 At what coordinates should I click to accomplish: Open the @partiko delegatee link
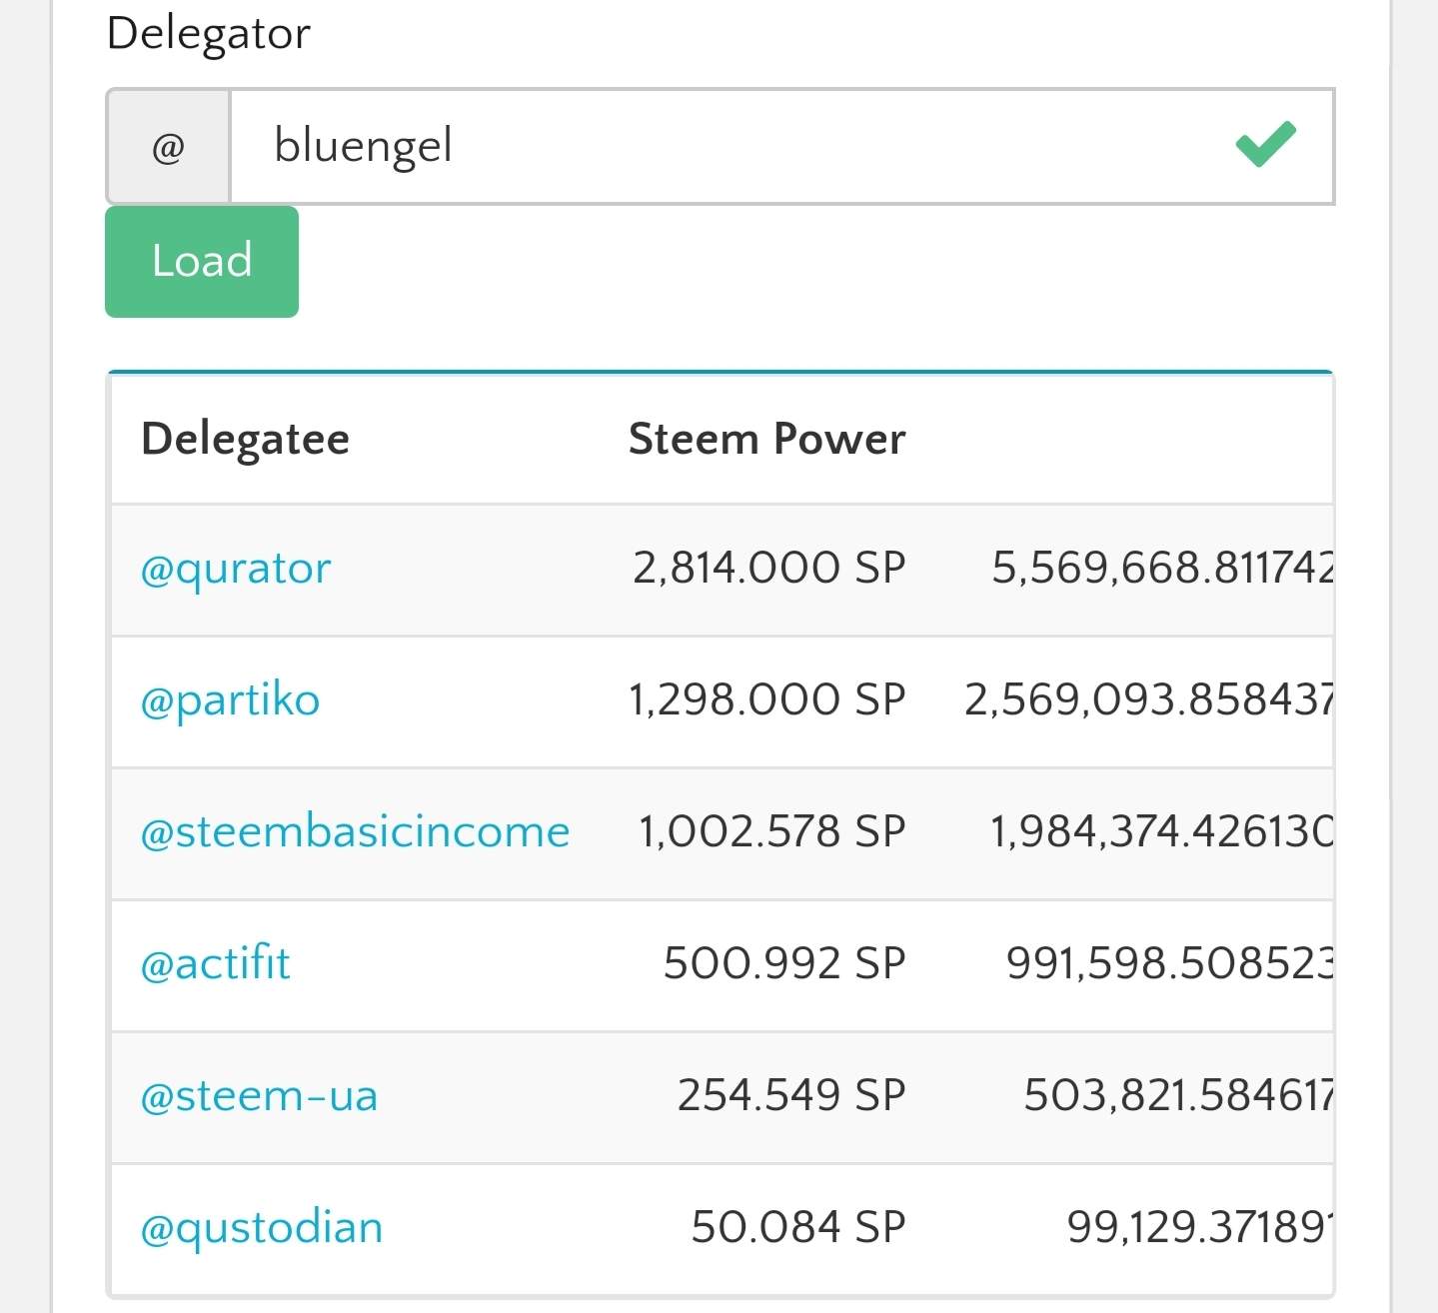(x=230, y=700)
